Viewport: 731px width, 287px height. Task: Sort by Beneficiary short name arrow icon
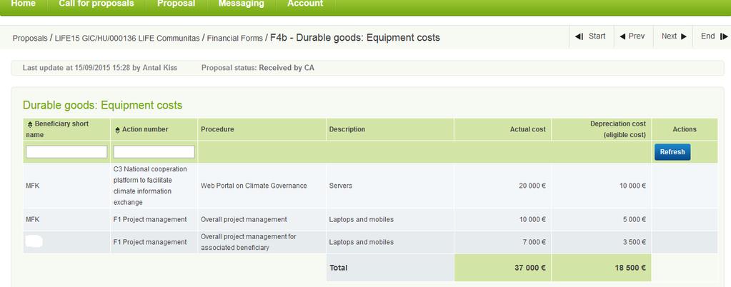pos(30,124)
